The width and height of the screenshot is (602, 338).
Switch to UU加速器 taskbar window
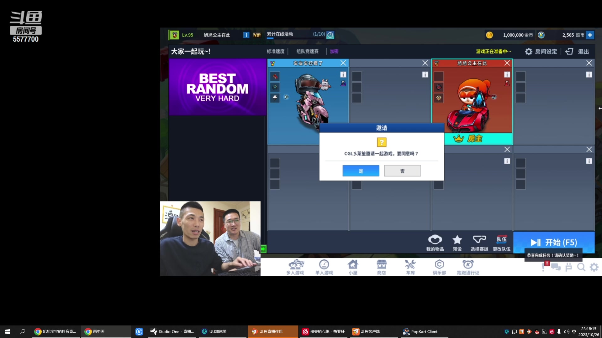(223, 331)
